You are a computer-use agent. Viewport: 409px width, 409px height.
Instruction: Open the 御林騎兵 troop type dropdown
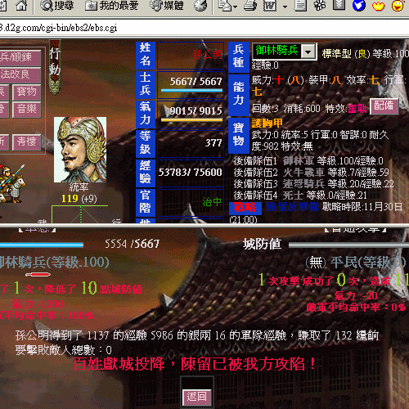pos(284,51)
